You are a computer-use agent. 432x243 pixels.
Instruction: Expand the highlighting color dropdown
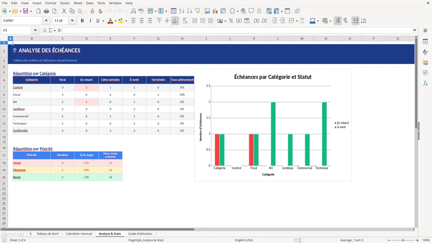(126, 21)
